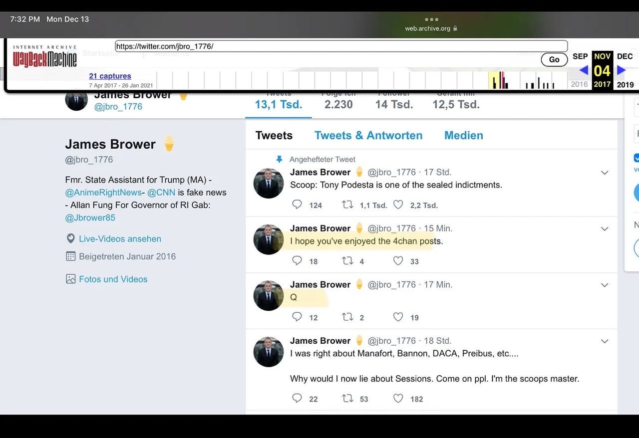The height and width of the screenshot is (438, 639).
Task: Reply to the Tony Podesta tweet
Action: [x=297, y=205]
